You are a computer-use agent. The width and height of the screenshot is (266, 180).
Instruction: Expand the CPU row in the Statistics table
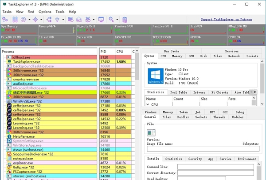tap(148, 104)
